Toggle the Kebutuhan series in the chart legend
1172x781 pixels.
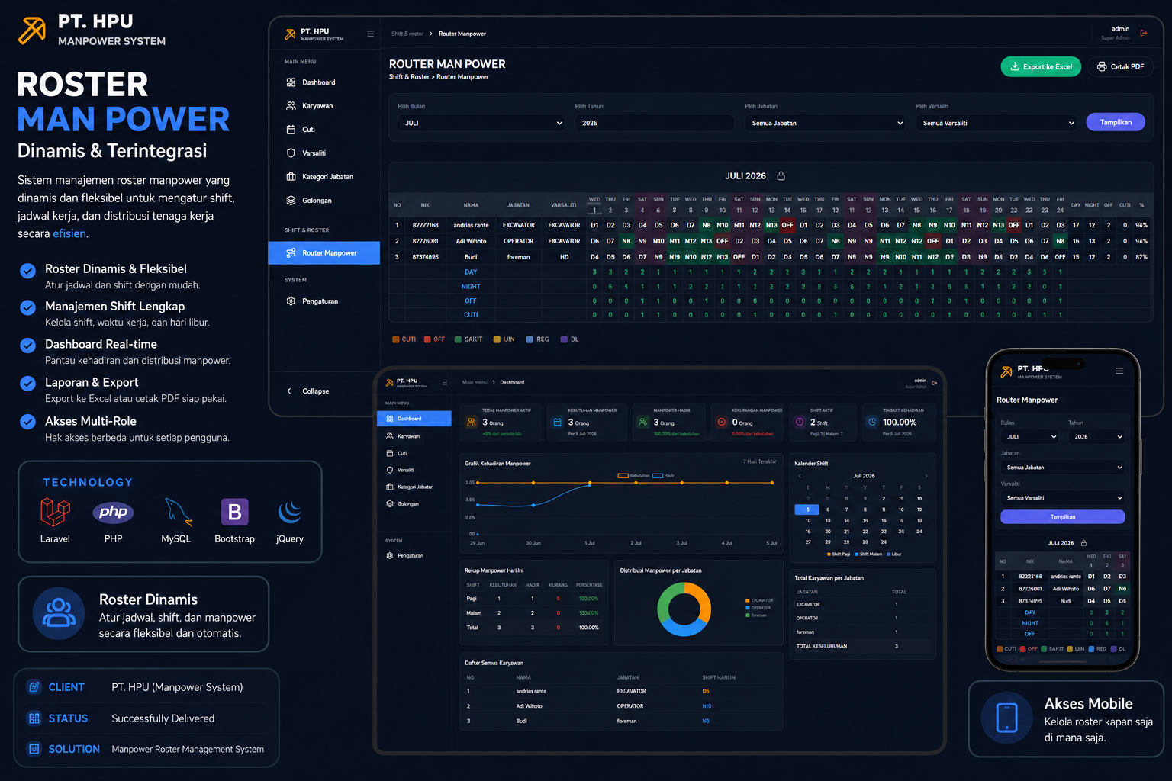pyautogui.click(x=633, y=475)
